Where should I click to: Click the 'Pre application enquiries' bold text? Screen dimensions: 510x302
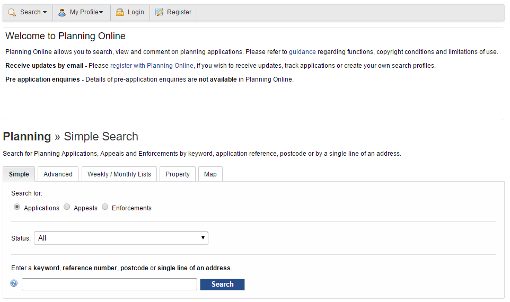(42, 79)
